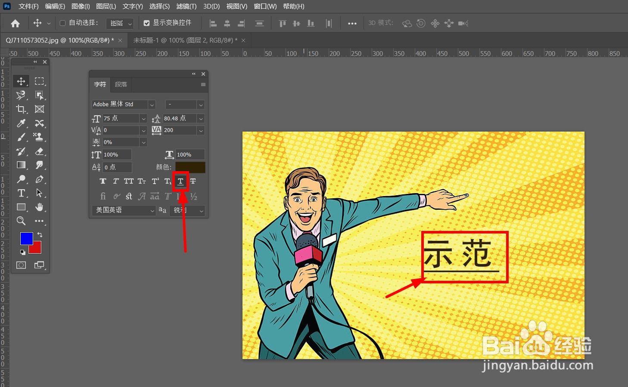Select the Crop tool
Image resolution: width=628 pixels, height=387 pixels.
[x=21, y=109]
